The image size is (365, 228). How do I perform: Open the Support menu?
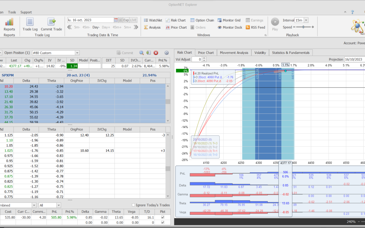[26, 12]
